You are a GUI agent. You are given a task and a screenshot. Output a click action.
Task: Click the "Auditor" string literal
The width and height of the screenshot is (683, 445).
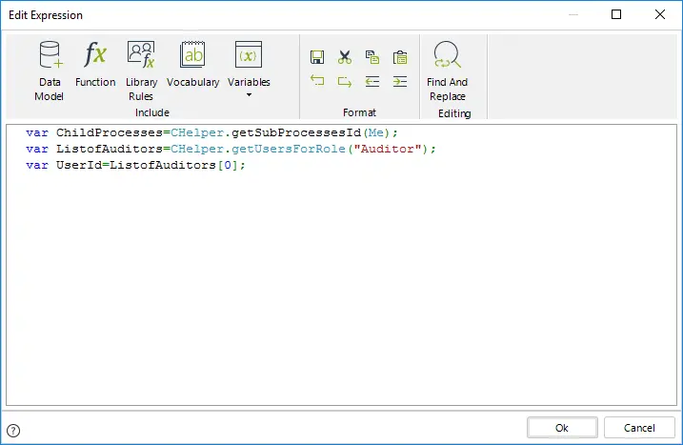388,149
